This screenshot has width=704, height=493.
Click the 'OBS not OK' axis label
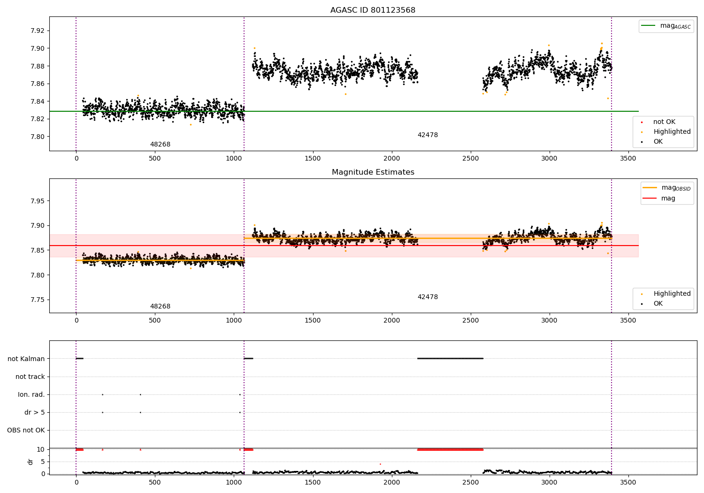[x=26, y=431]
